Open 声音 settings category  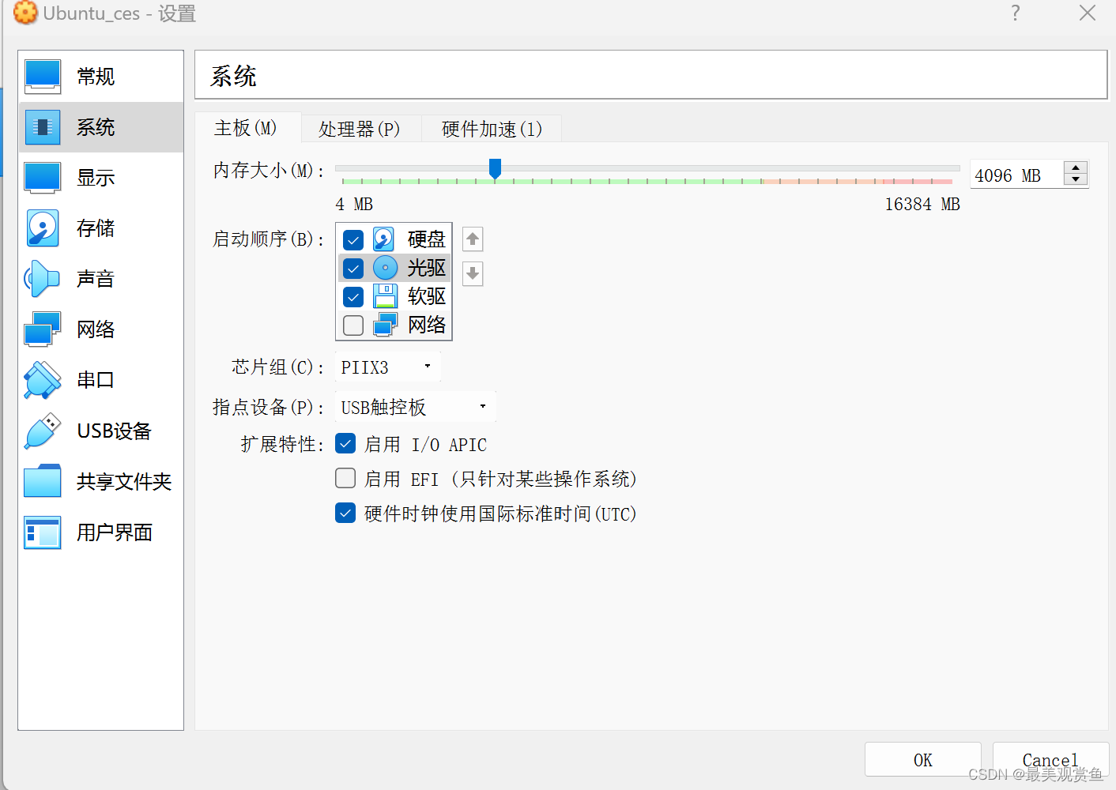[x=101, y=279]
